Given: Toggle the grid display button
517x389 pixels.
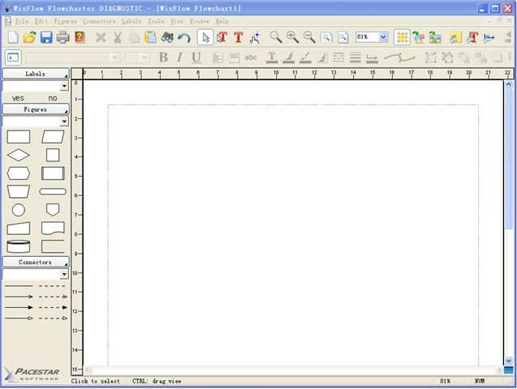Looking at the screenshot, I should [402, 37].
